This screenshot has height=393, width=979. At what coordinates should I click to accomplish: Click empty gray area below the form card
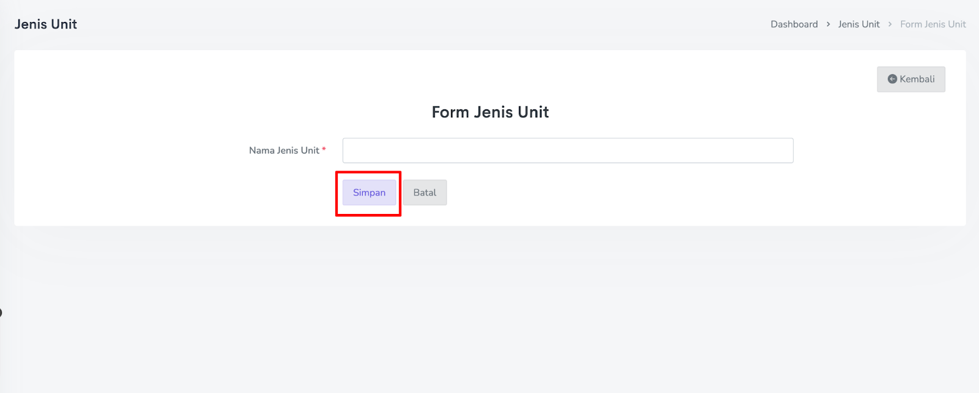point(489,306)
